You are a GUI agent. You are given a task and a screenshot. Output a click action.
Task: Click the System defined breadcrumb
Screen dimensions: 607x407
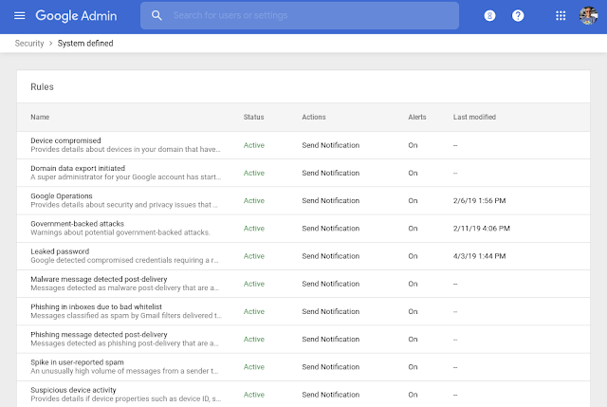coord(85,43)
